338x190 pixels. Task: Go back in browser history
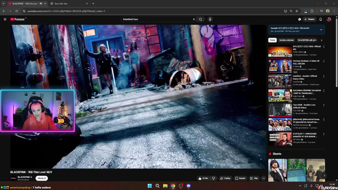(x=4, y=11)
